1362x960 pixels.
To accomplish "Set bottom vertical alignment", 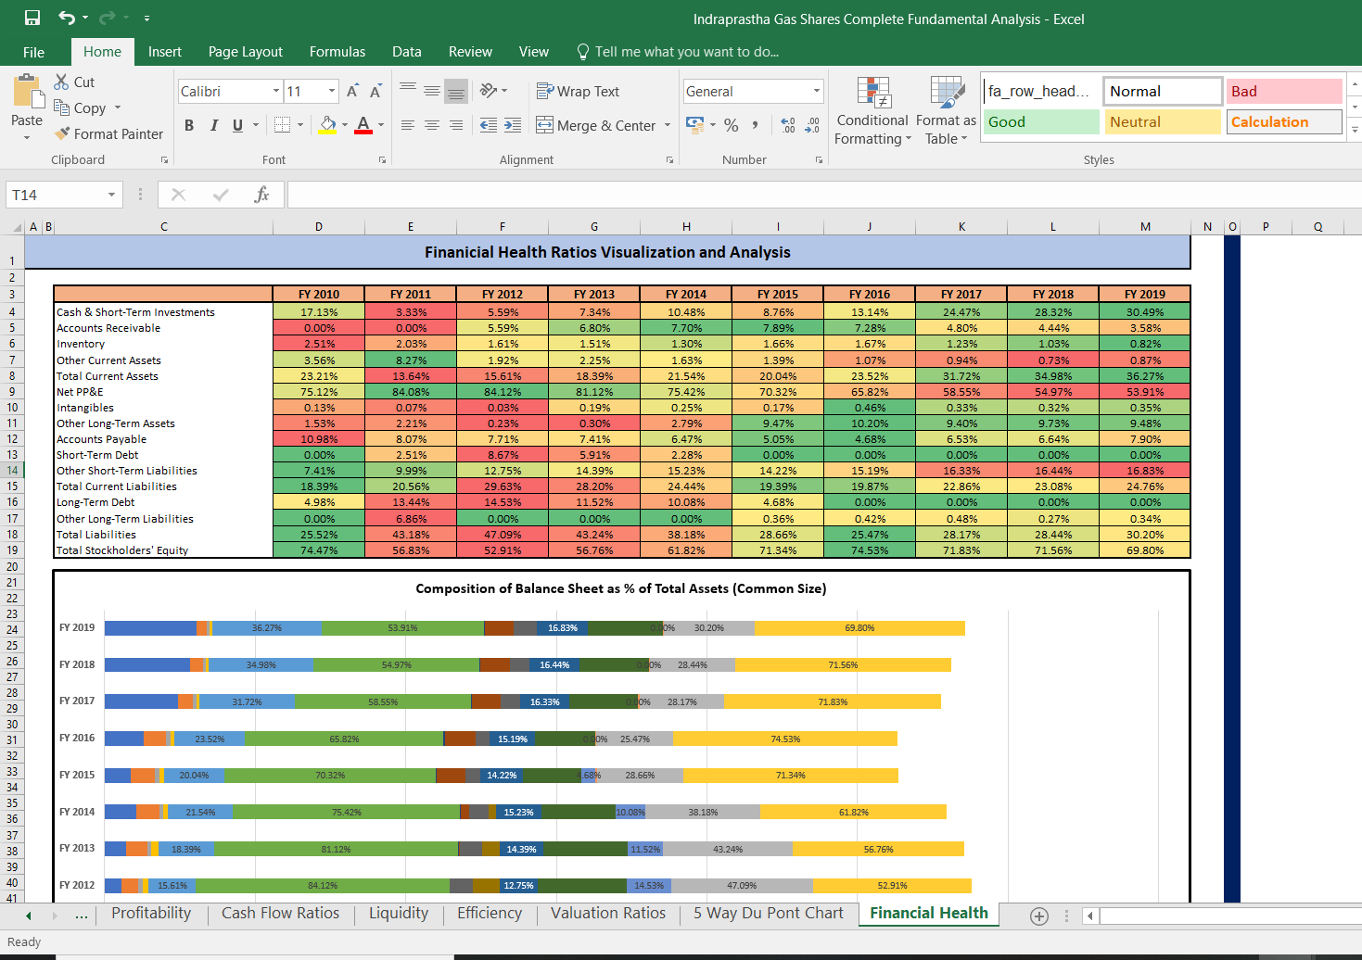I will coord(456,90).
